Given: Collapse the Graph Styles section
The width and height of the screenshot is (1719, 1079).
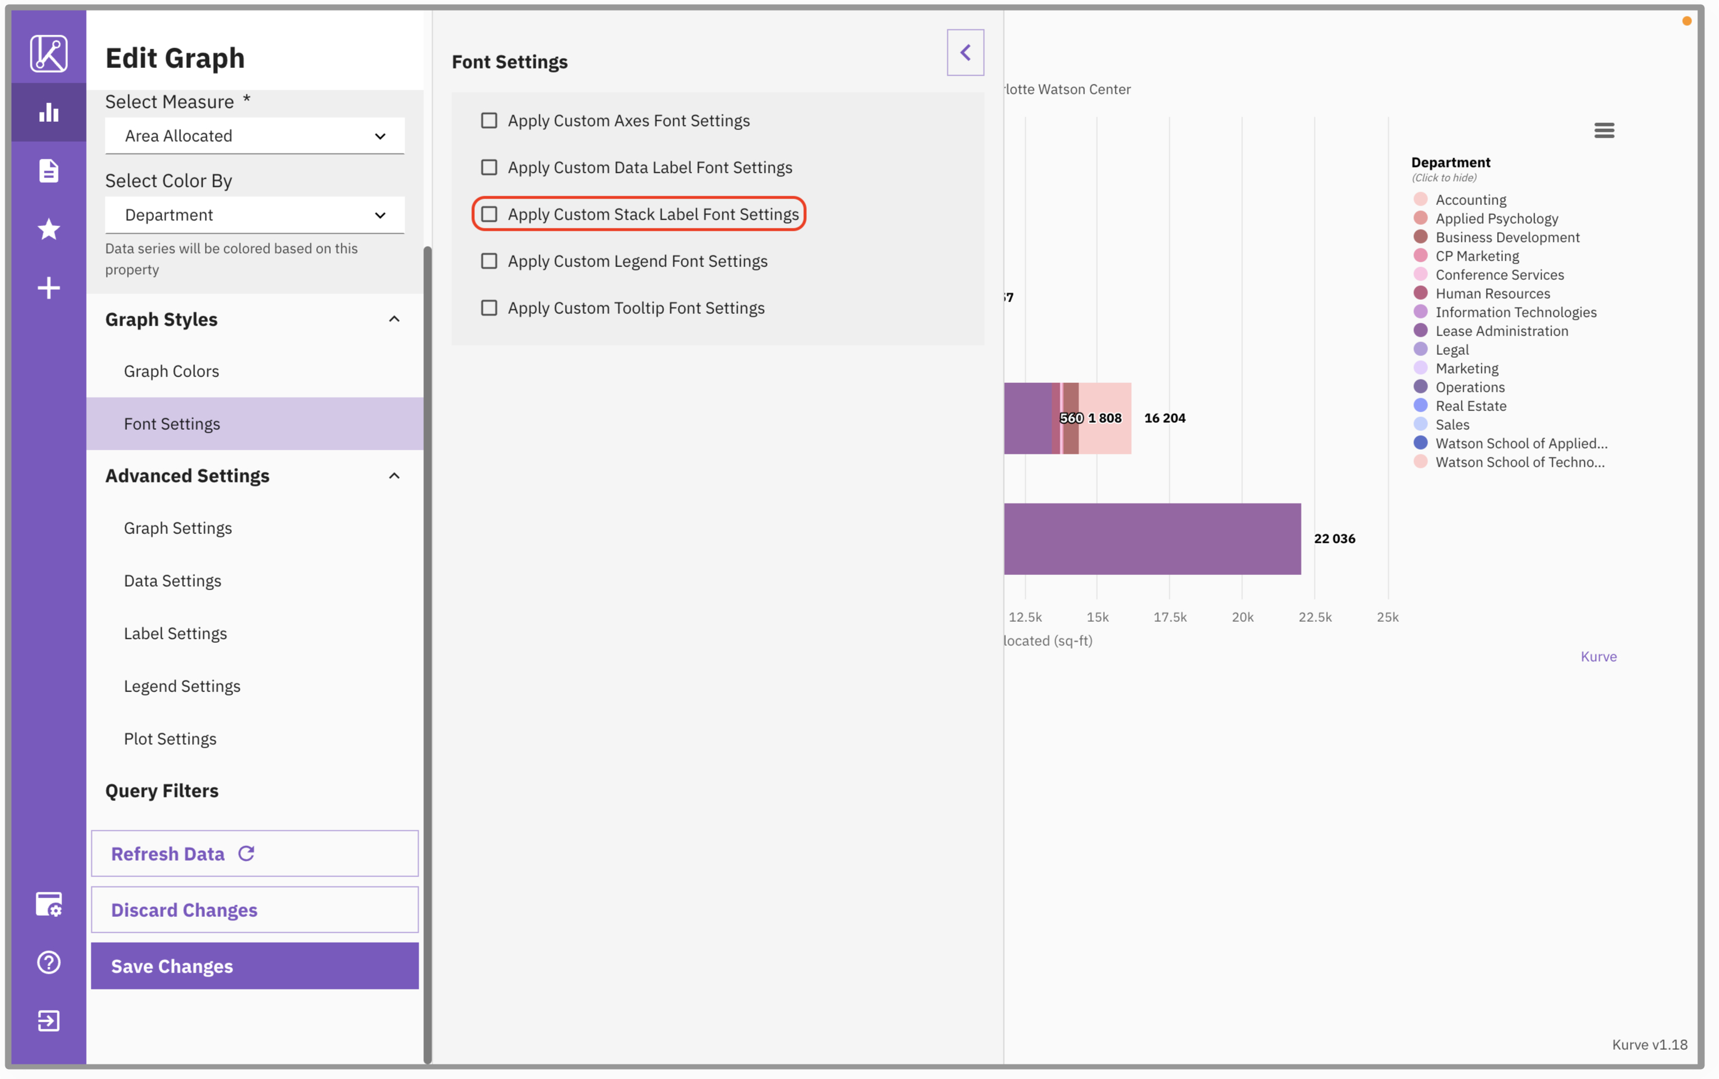Looking at the screenshot, I should click(x=394, y=319).
